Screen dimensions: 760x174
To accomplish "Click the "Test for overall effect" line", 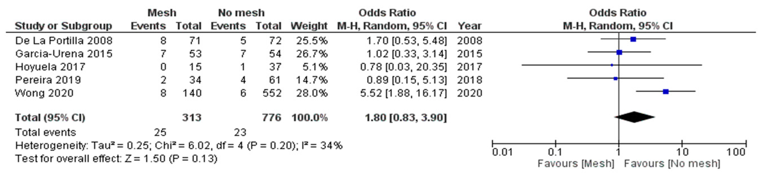I will pos(116,159).
